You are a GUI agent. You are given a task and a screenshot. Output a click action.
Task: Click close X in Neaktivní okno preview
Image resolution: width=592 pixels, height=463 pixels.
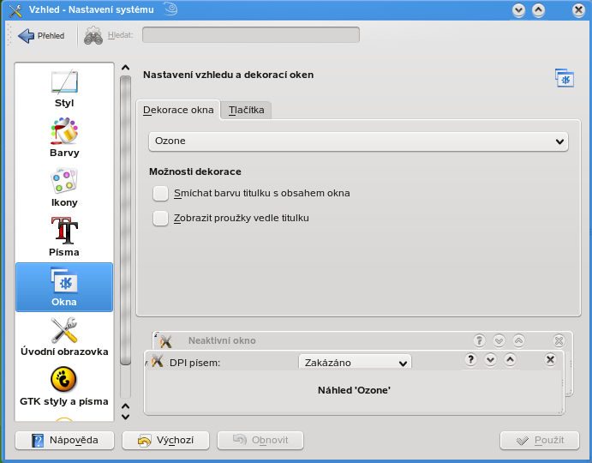(559, 340)
